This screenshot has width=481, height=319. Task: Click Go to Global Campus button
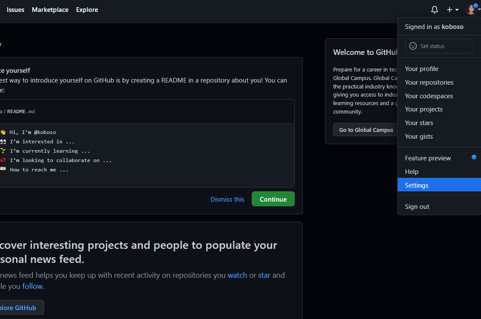click(366, 130)
